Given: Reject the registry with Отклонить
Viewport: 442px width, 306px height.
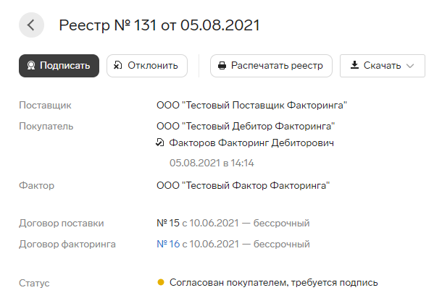Looking at the screenshot, I should 147,66.
